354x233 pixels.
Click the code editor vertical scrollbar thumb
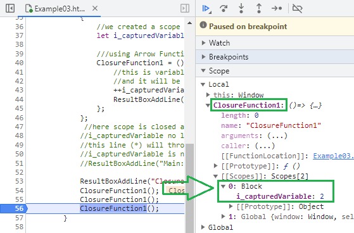pos(189,188)
